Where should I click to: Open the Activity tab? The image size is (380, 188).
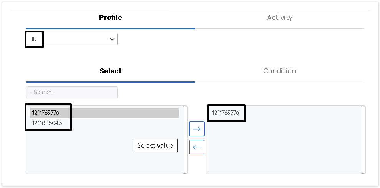279,18
